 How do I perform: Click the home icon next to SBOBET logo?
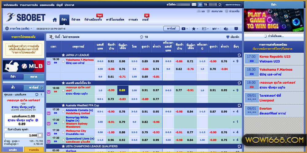tap(55, 20)
